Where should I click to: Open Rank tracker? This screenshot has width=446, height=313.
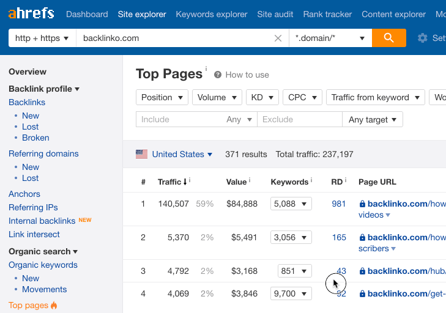pyautogui.click(x=327, y=14)
